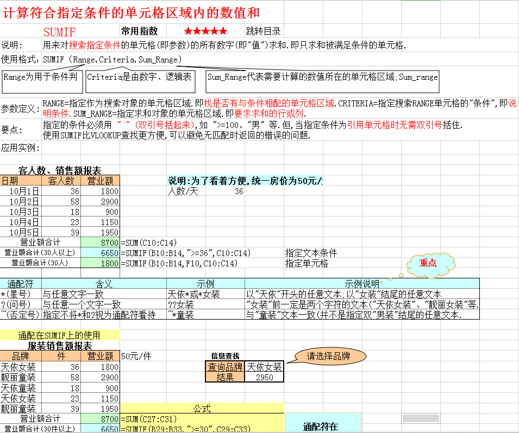
Task: Click the gray horizontal scrollbar thumb
Action: click(421, 418)
